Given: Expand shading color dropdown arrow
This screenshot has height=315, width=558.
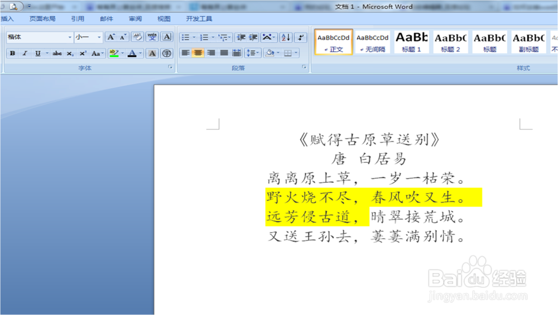Looking at the screenshot, I should [x=278, y=54].
